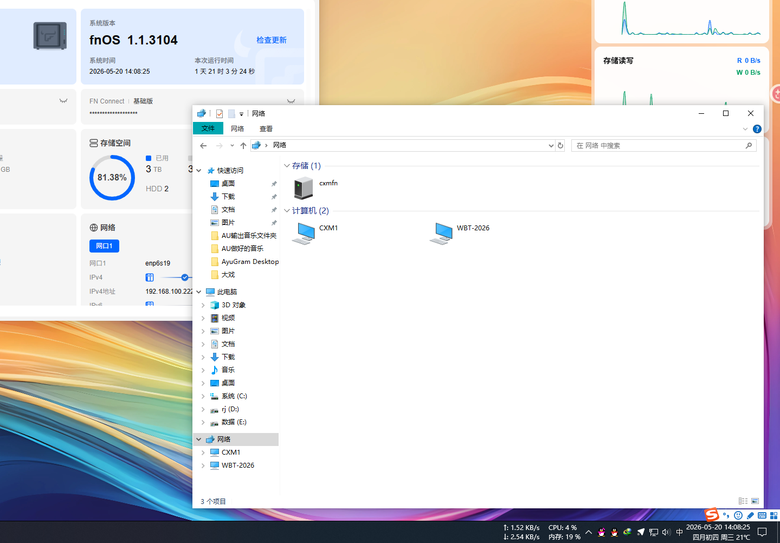This screenshot has width=780, height=543.
Task: Click the network connection tray icon
Action: (654, 532)
